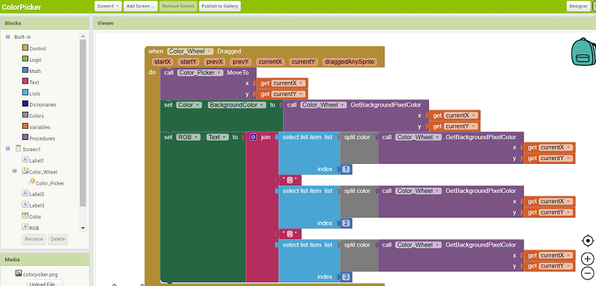Select the get currentX block under MoveTo

[x=282, y=83]
